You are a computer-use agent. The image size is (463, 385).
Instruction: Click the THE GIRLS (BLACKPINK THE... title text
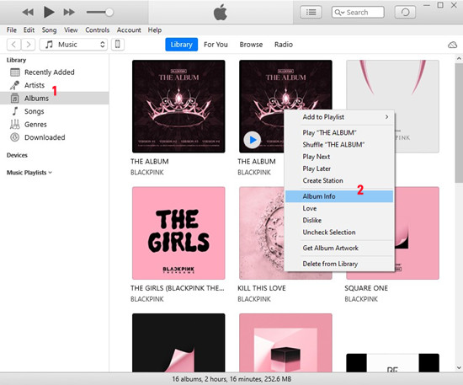(177, 288)
